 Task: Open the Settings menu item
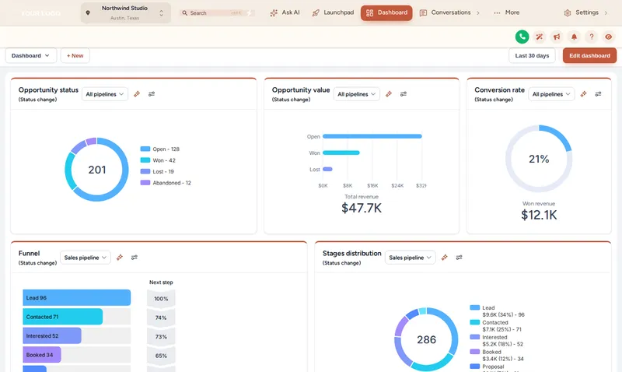587,12
